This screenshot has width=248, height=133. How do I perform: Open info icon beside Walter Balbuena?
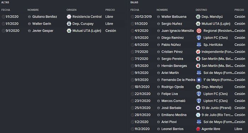pyautogui.click(x=158, y=17)
